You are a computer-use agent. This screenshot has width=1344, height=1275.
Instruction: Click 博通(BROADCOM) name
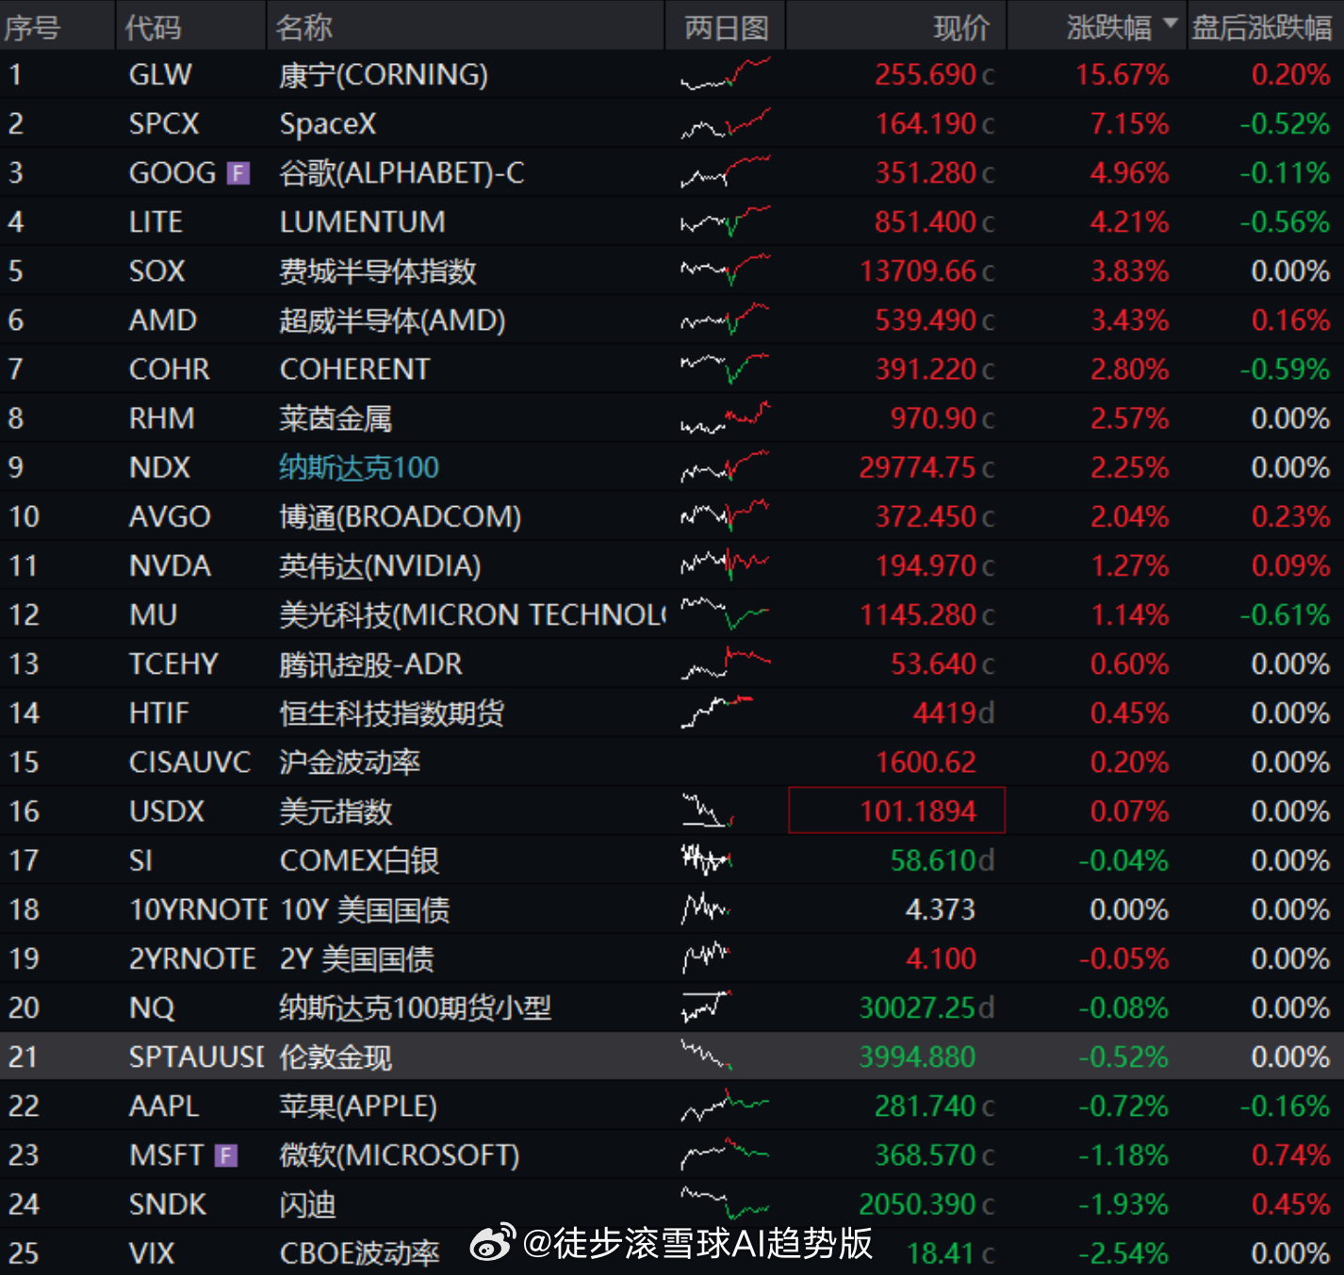pos(400,516)
